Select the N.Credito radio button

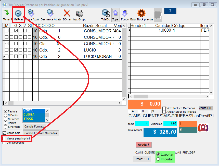click(x=5, y=119)
